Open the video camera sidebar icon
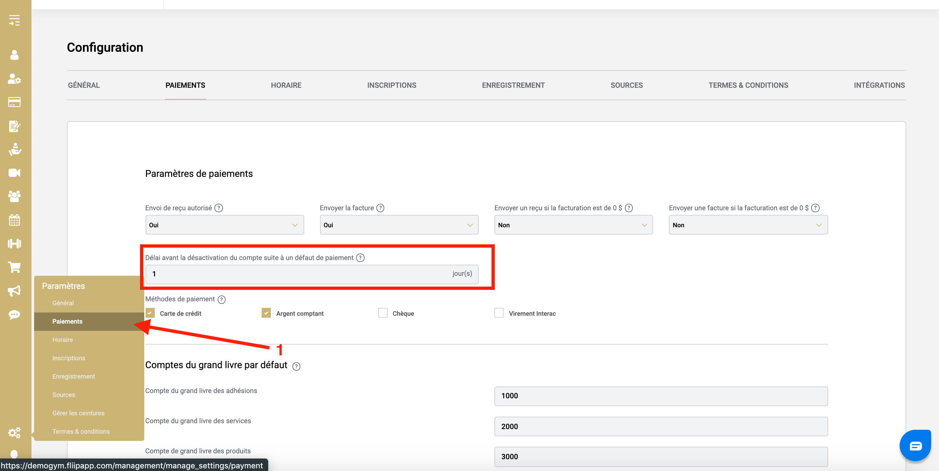 point(14,173)
